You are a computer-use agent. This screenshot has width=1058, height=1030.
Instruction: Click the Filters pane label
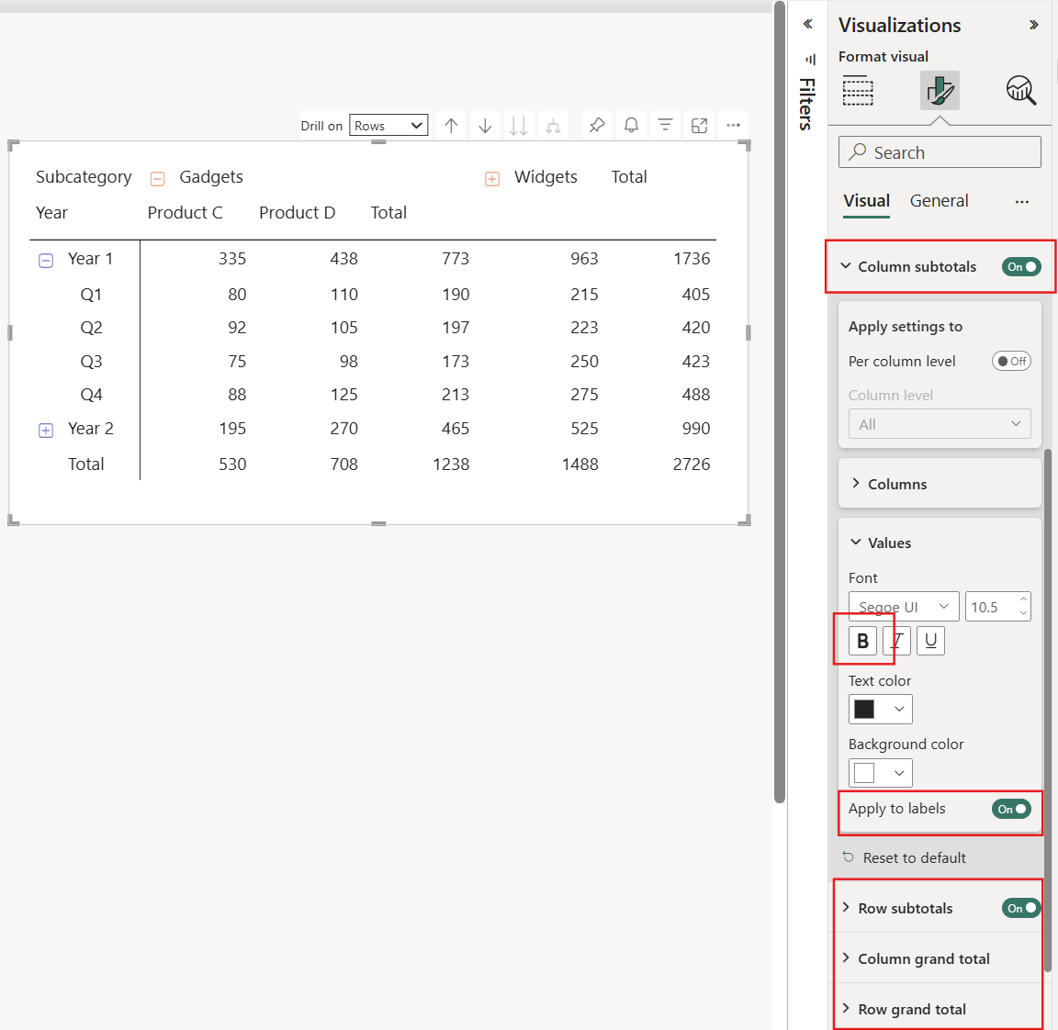[x=807, y=105]
